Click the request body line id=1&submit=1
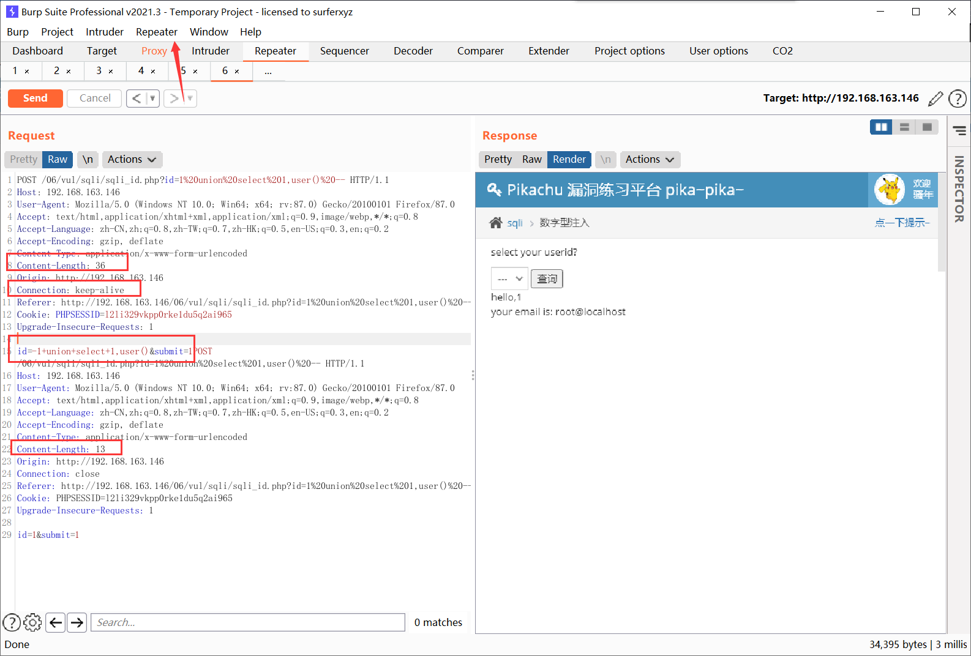Screen dimensions: 971x656 click(48, 535)
